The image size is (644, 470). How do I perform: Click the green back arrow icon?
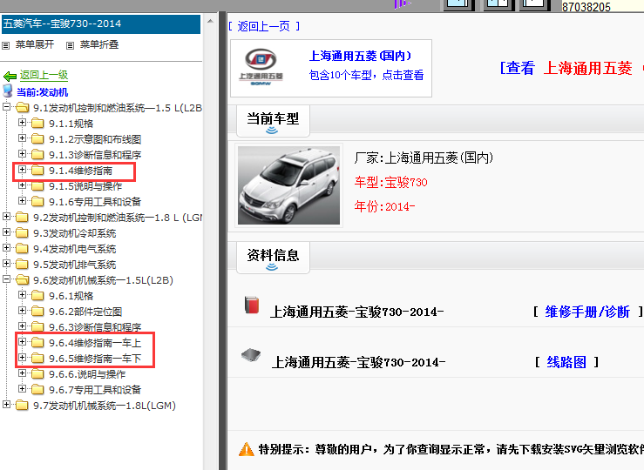(x=10, y=77)
